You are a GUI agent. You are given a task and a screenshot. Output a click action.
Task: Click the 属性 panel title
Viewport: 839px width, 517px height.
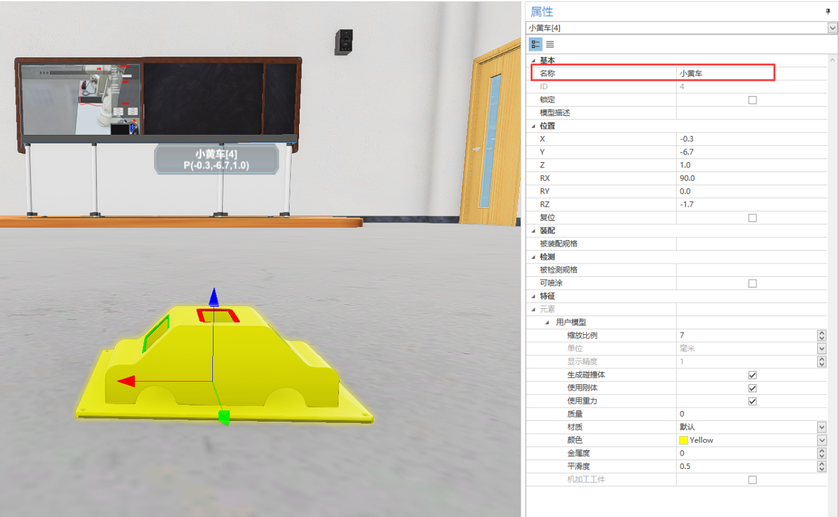pyautogui.click(x=542, y=12)
